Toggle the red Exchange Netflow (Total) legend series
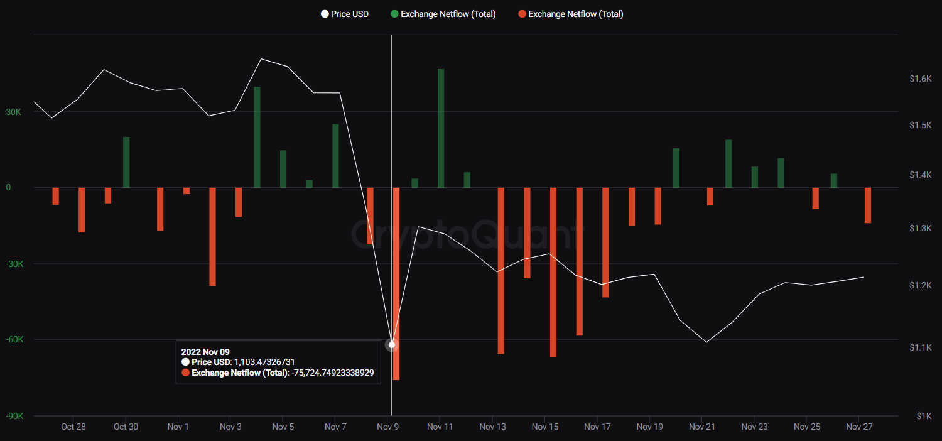The image size is (942, 441). (x=570, y=14)
